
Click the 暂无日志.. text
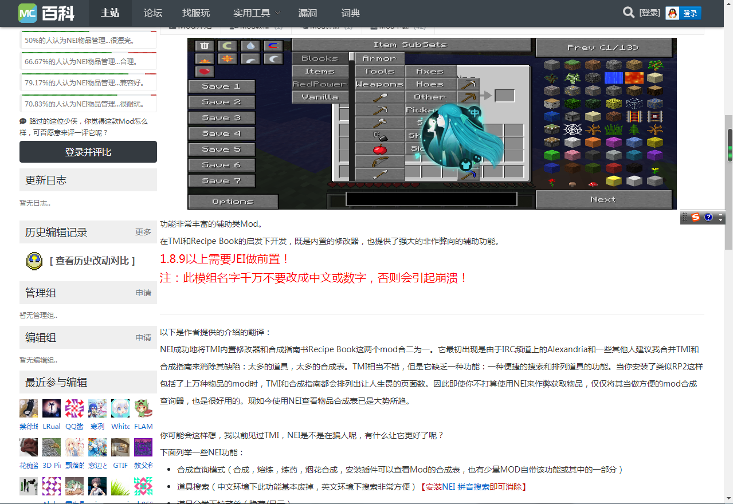pos(35,203)
